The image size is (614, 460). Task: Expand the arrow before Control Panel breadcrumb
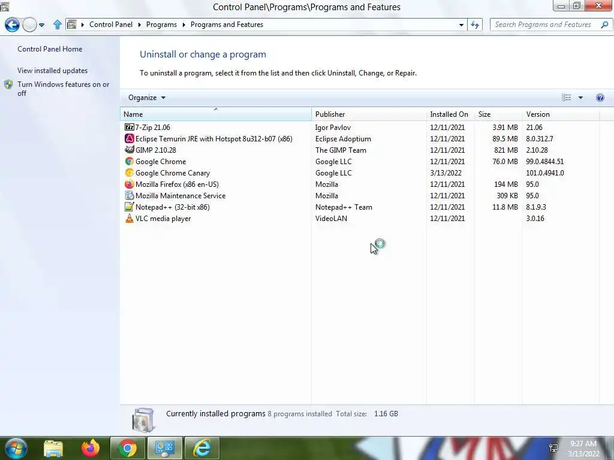tap(83, 25)
